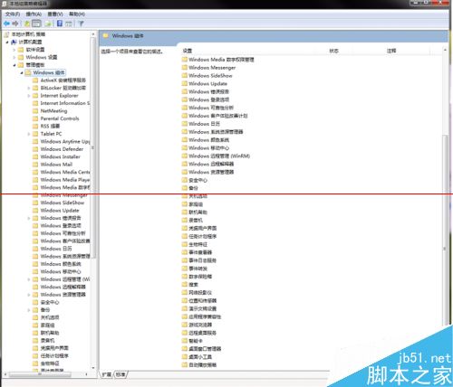
Task: Select 安全中心 in the left tree
Action: 50,302
